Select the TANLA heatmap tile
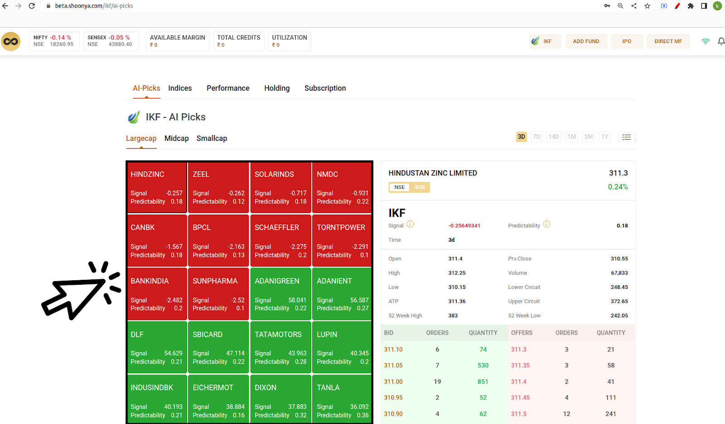 click(342, 399)
